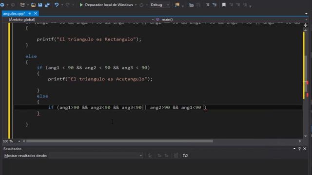The image size is (312, 175).
Task: Click the horizontal scrollbar right arrow
Action: [300, 141]
